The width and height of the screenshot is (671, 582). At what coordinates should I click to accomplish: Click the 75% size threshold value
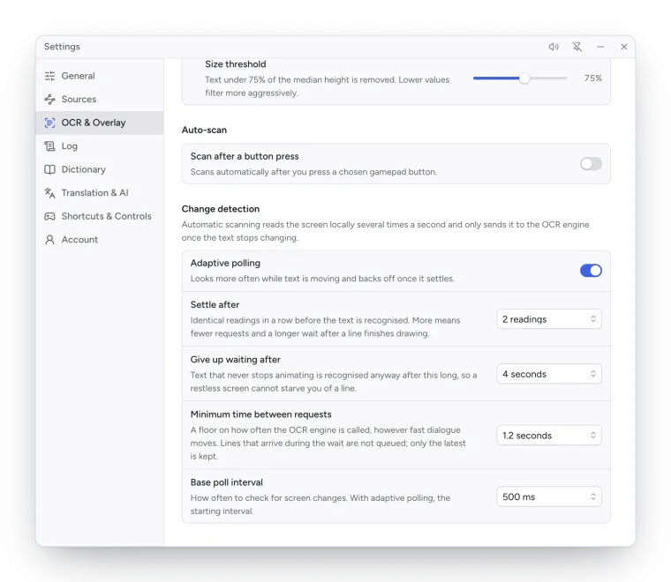(593, 78)
